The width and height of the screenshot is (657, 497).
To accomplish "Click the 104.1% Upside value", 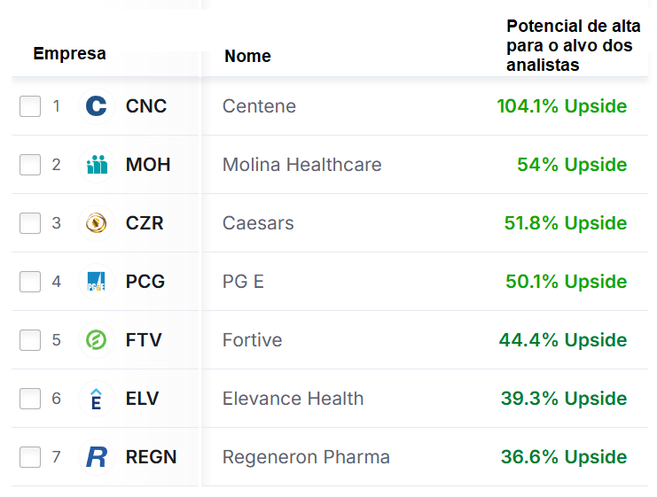I will 562,106.
